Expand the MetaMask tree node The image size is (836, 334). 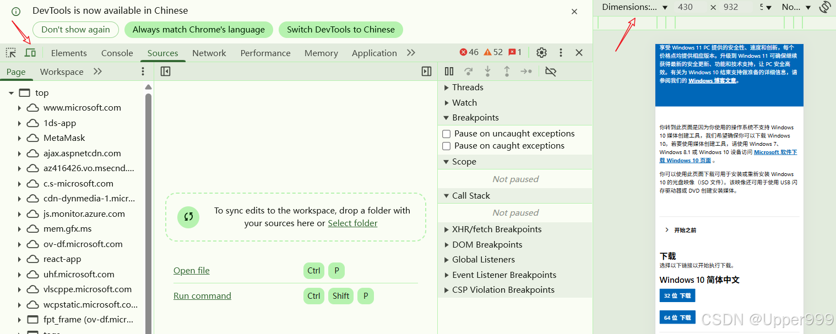pos(19,138)
